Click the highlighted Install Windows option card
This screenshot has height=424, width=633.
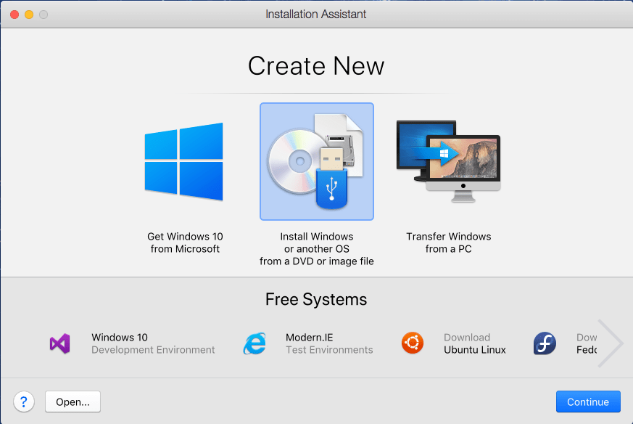(x=316, y=161)
